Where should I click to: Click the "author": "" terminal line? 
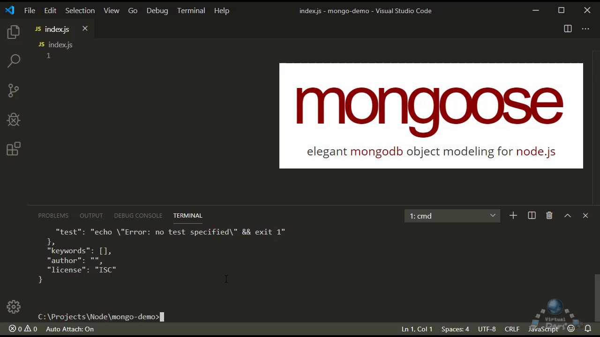[x=75, y=260]
